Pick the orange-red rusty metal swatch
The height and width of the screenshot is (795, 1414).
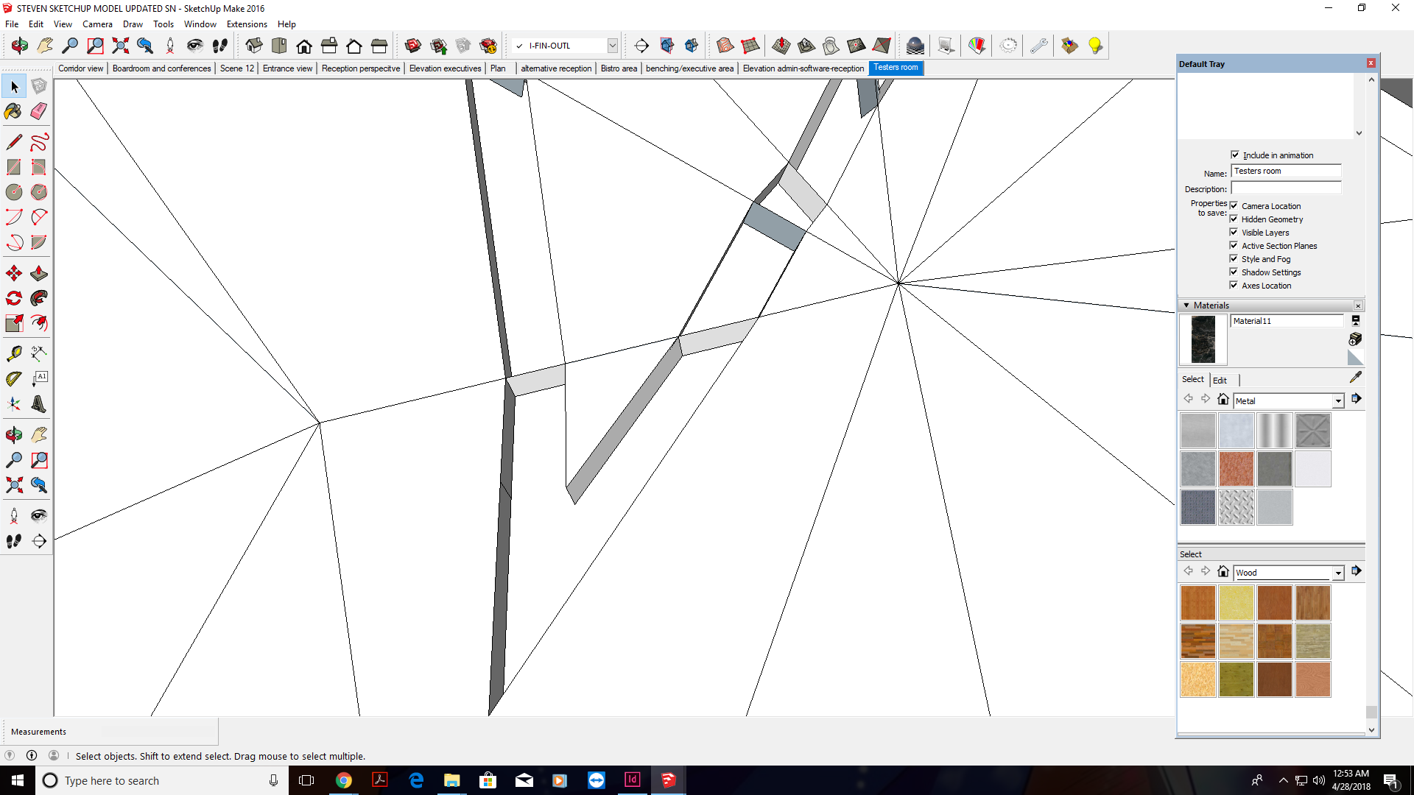[1236, 469]
